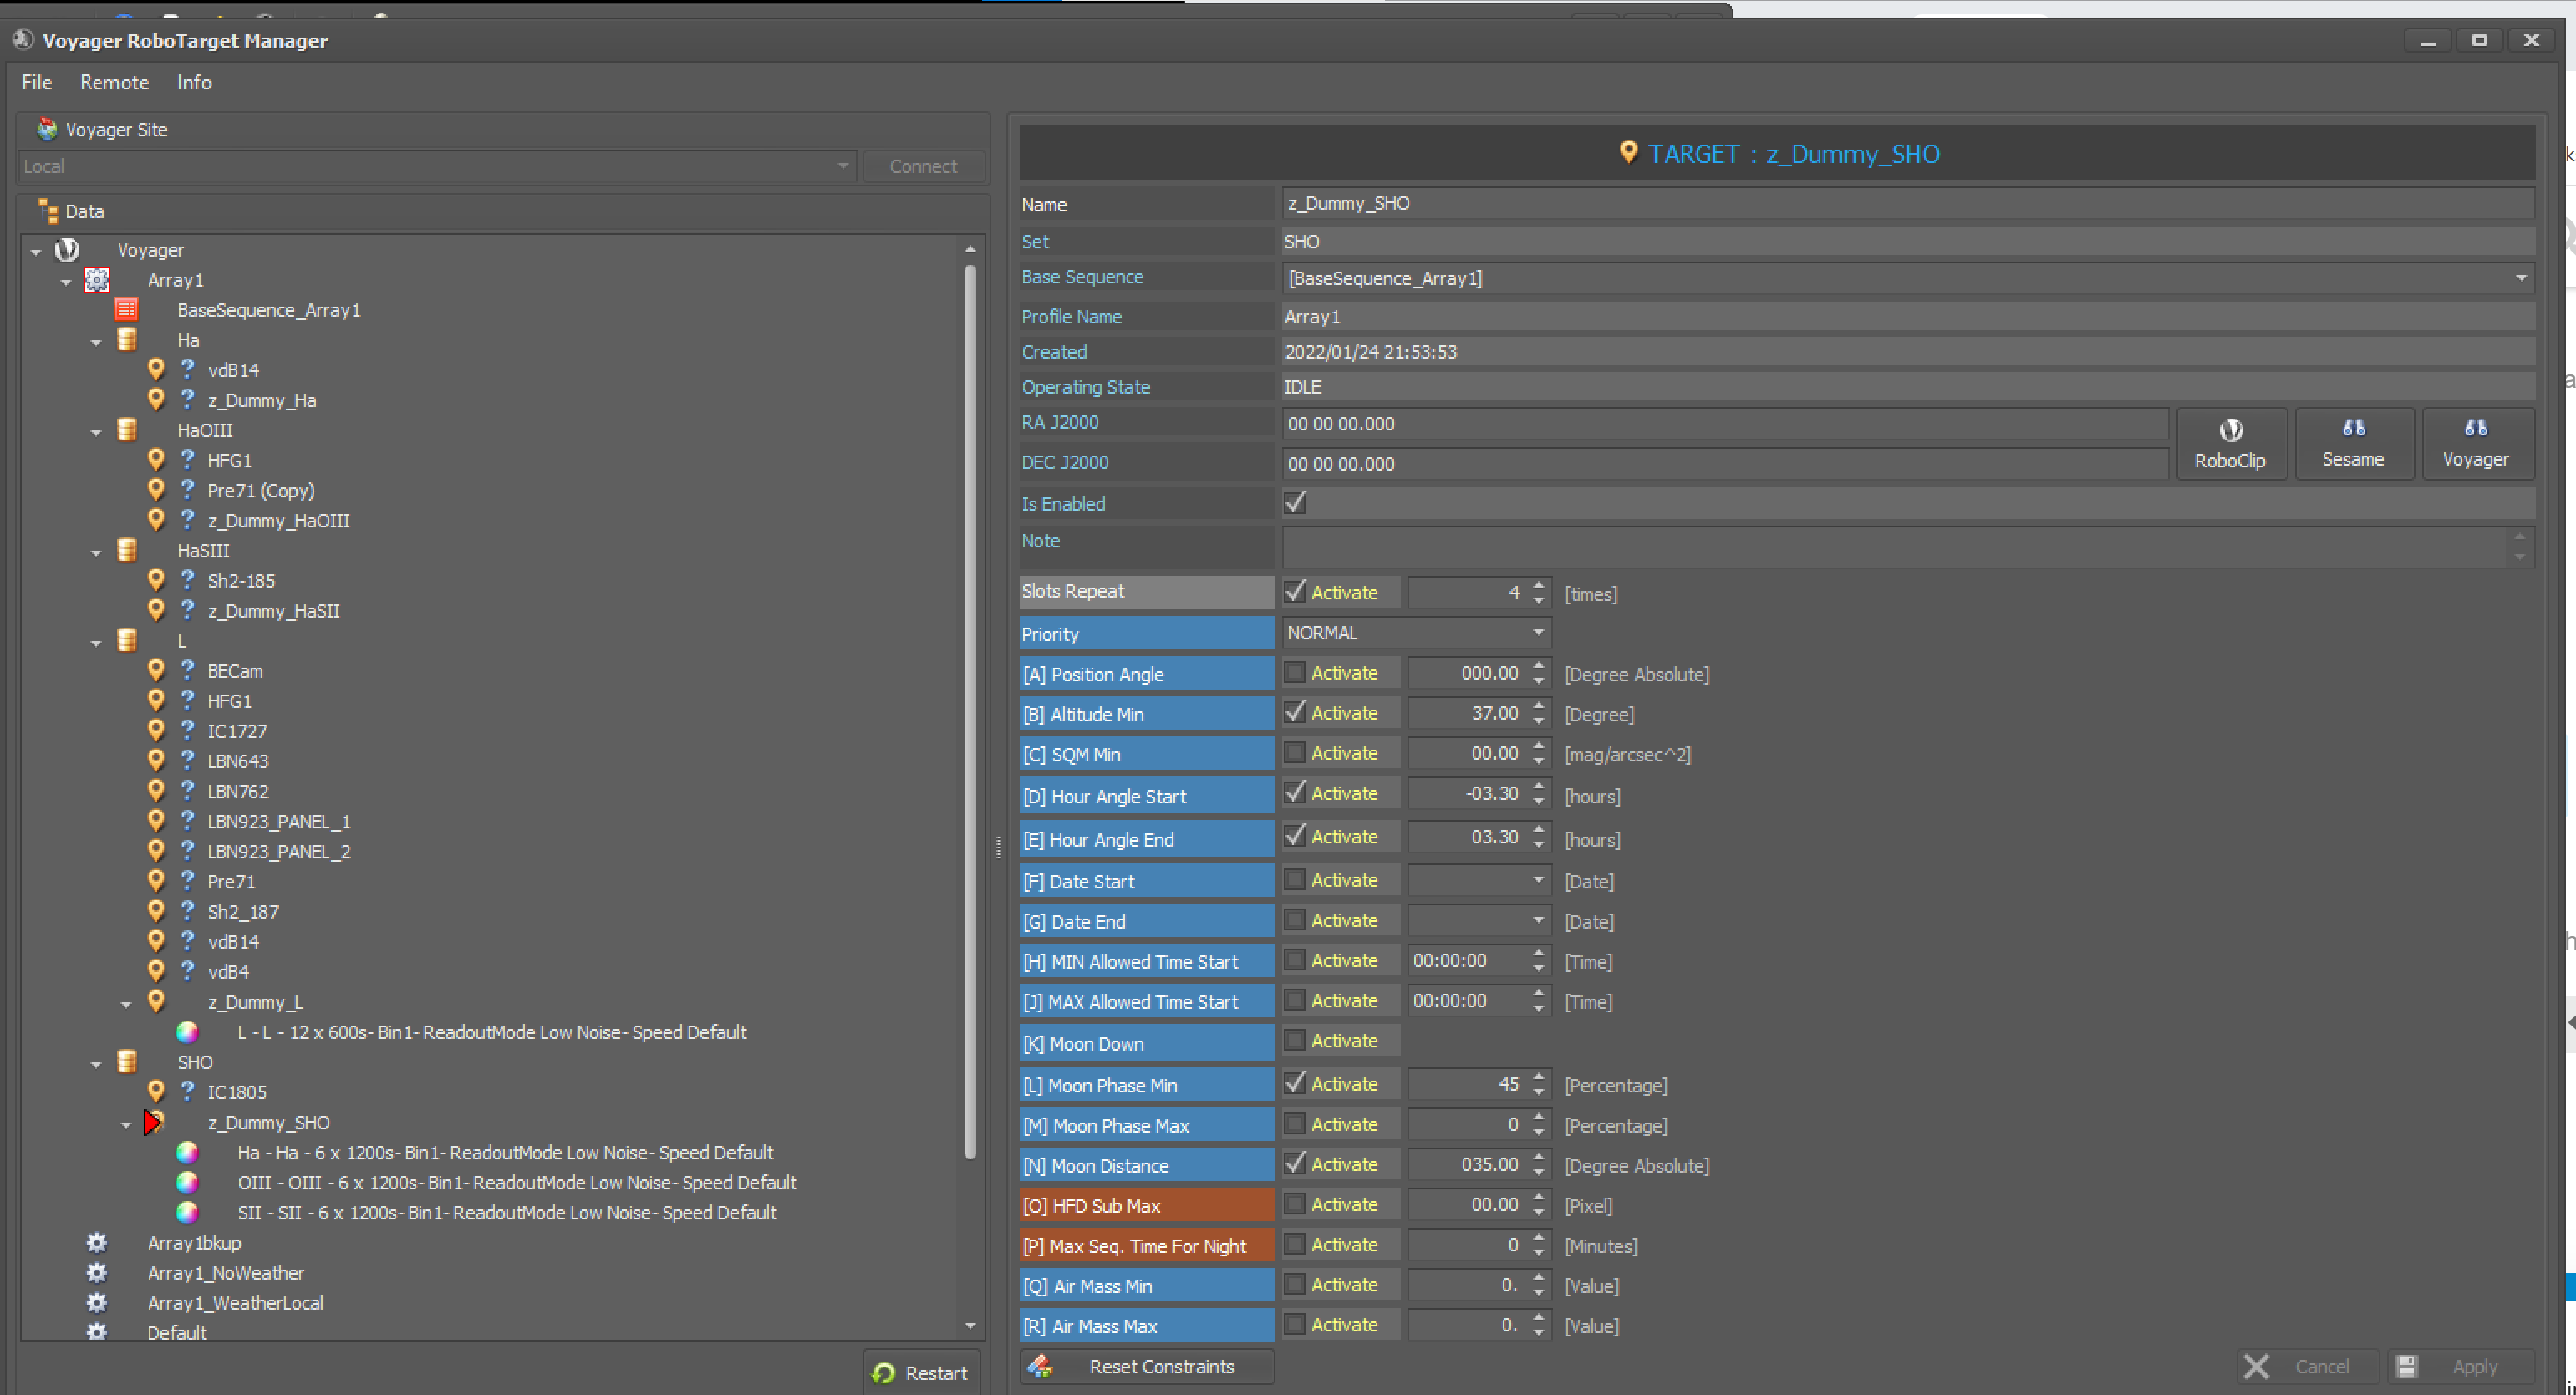The height and width of the screenshot is (1395, 2576).
Task: Enable Position Angle Activate checkbox
Action: [x=1295, y=673]
